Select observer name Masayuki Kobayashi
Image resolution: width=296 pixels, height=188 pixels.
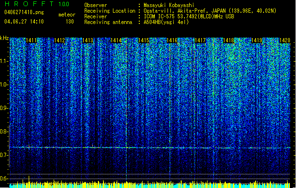coord(169,5)
